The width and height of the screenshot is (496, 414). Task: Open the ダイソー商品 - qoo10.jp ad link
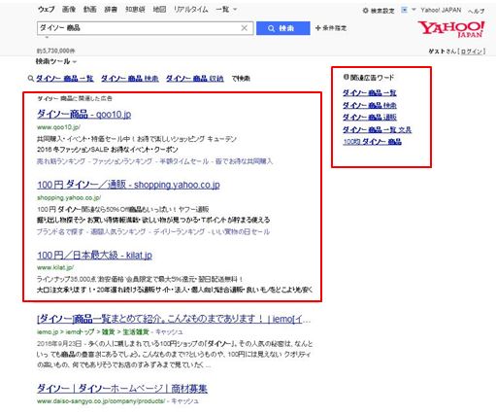(x=83, y=114)
